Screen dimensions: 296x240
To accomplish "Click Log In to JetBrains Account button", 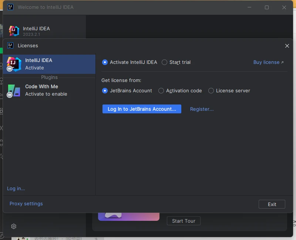I will pos(142,109).
